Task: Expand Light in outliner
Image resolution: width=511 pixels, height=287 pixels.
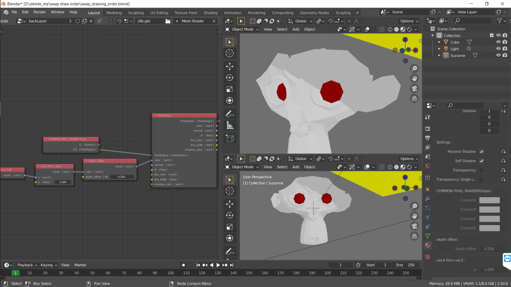Action: point(439,49)
